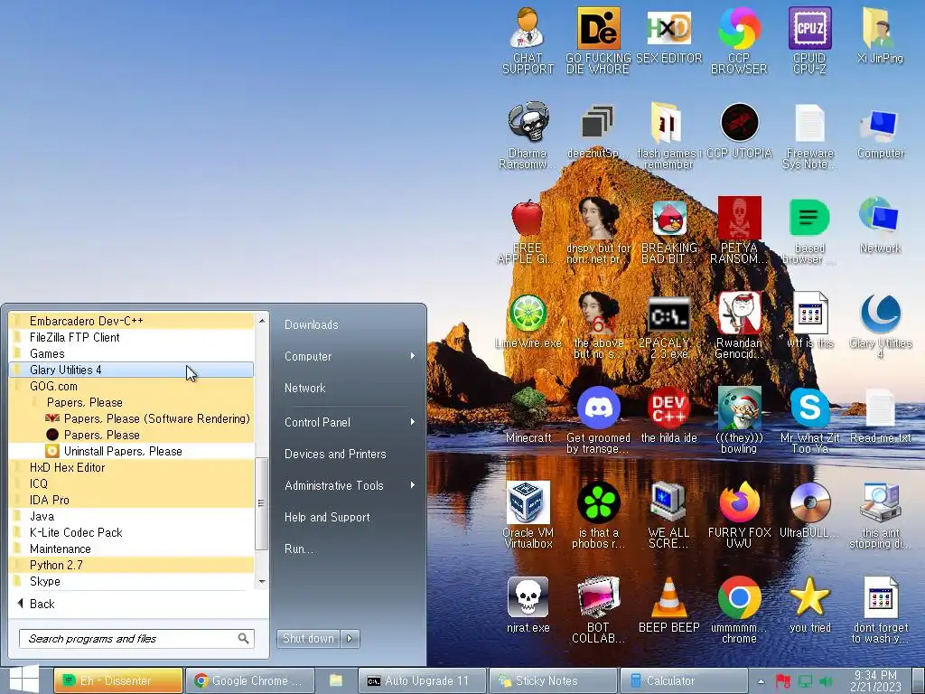Viewport: 925px width, 694px height.
Task: Select the njrat.exe skull icon
Action: 528,606
